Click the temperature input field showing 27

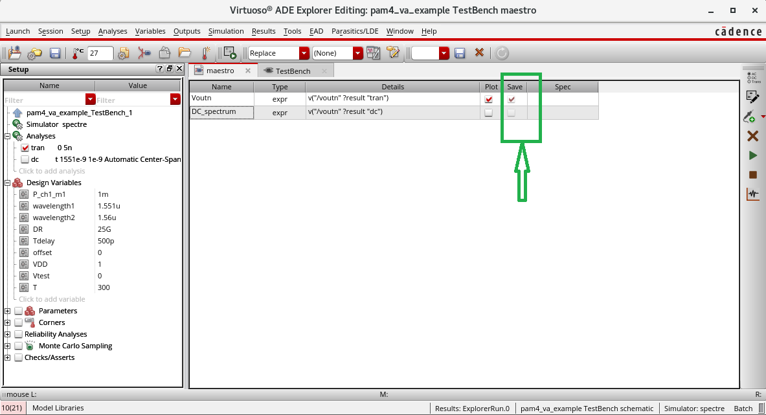100,53
